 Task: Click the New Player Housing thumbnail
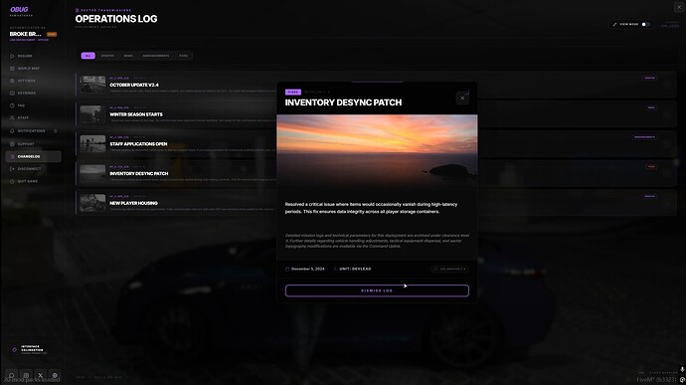pos(92,203)
